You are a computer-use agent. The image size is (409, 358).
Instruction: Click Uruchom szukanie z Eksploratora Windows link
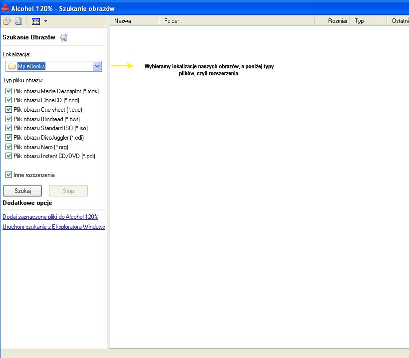[x=54, y=227]
